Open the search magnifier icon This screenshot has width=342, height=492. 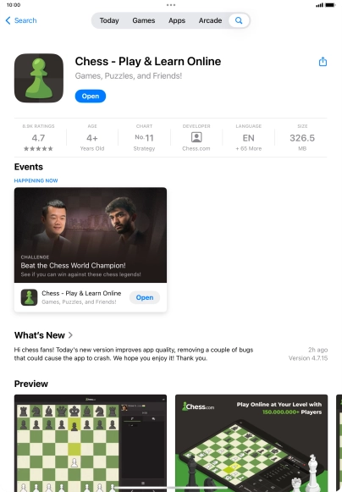239,20
